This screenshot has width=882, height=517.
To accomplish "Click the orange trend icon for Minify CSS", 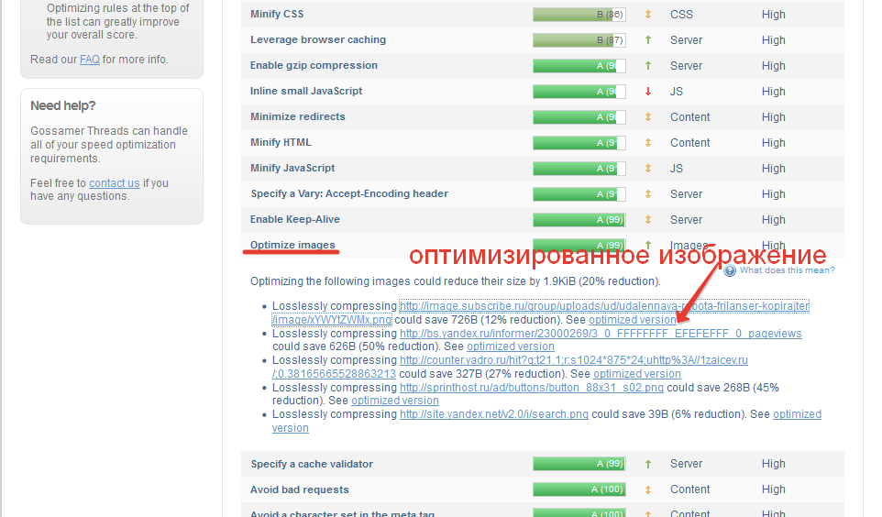I will click(647, 15).
